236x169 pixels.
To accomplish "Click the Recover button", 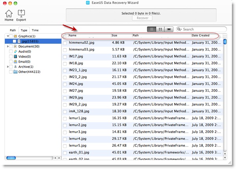I will click(x=142, y=18).
